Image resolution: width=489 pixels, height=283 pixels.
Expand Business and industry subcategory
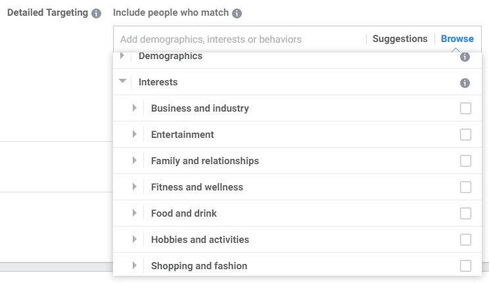pos(135,108)
